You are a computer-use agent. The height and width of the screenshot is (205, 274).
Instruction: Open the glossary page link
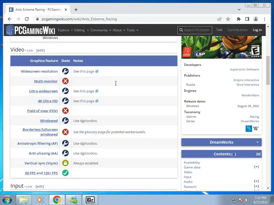[x=95, y=132]
